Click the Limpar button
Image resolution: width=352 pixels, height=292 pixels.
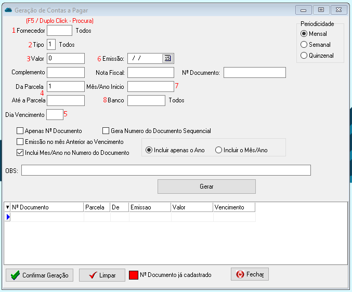[102, 275]
